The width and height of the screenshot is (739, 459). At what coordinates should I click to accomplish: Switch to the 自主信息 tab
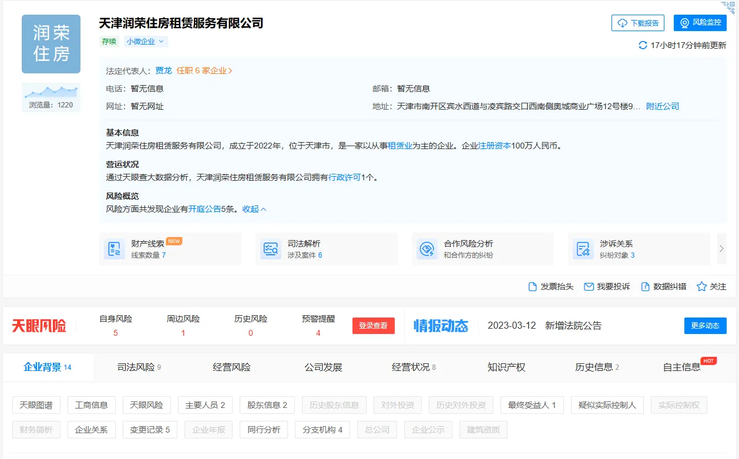point(682,367)
